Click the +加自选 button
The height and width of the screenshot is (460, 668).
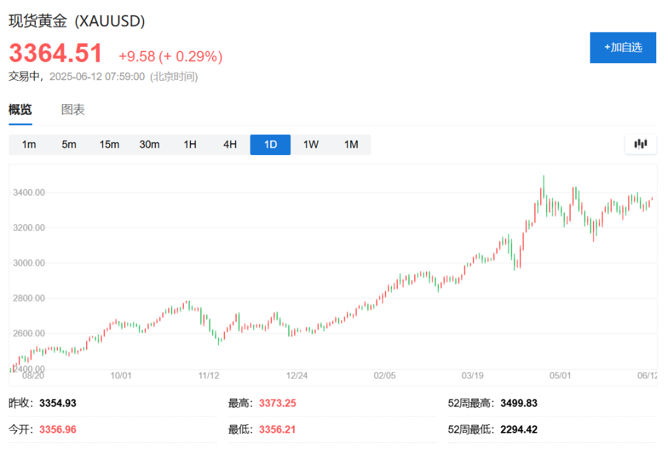622,47
